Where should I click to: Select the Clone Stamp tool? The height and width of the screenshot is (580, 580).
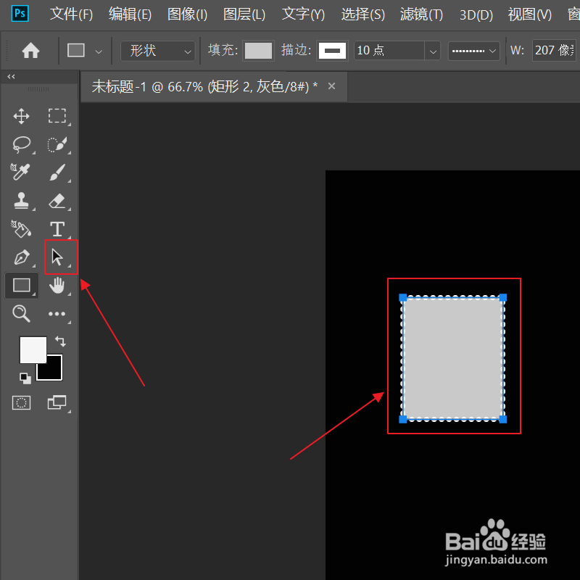[x=21, y=201]
